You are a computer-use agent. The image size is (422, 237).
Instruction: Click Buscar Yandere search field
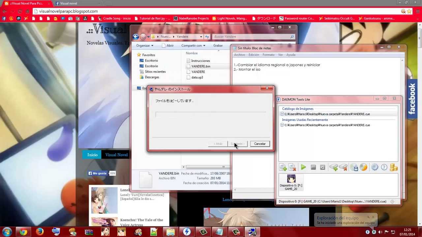pos(253,37)
